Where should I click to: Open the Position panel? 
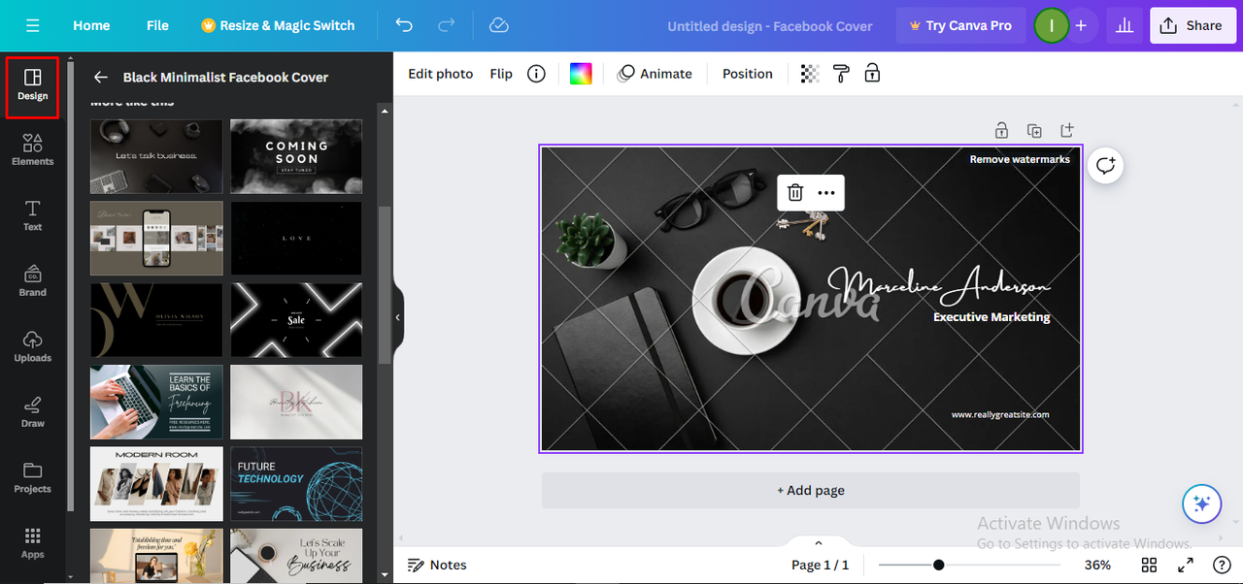tap(747, 74)
